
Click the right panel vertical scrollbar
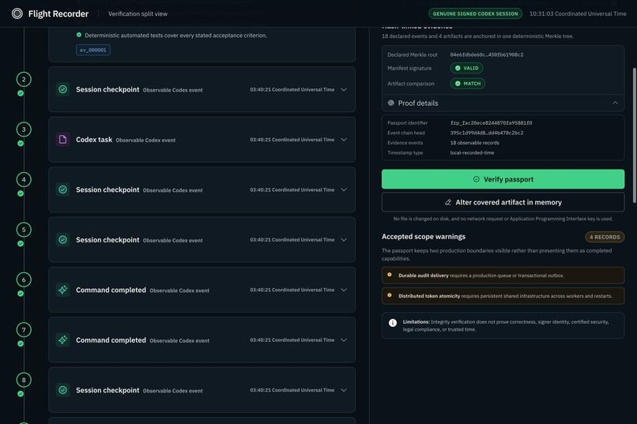(x=635, y=136)
